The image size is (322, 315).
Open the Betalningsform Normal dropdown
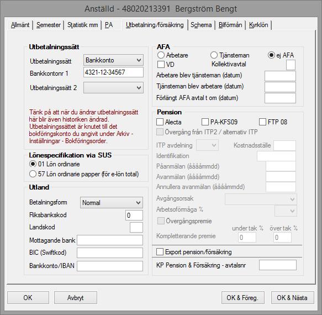pyautogui.click(x=112, y=203)
